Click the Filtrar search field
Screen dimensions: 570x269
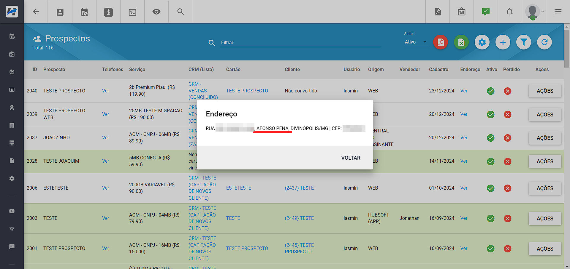(300, 43)
